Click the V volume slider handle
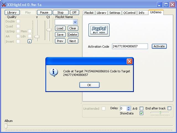The image size is (177, 133). (x=37, y=37)
